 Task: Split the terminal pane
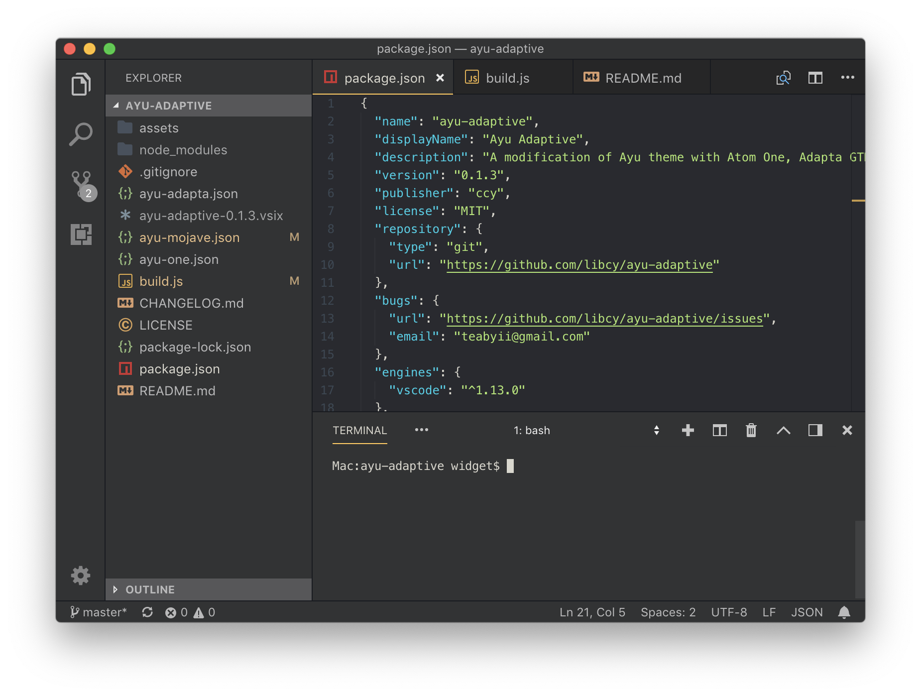[x=719, y=430]
